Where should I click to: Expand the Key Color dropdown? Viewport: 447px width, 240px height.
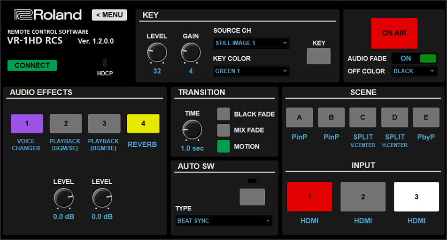click(x=251, y=71)
